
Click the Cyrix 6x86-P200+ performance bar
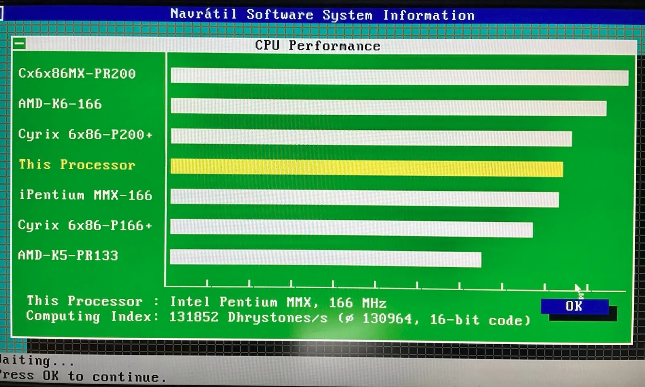(371, 137)
